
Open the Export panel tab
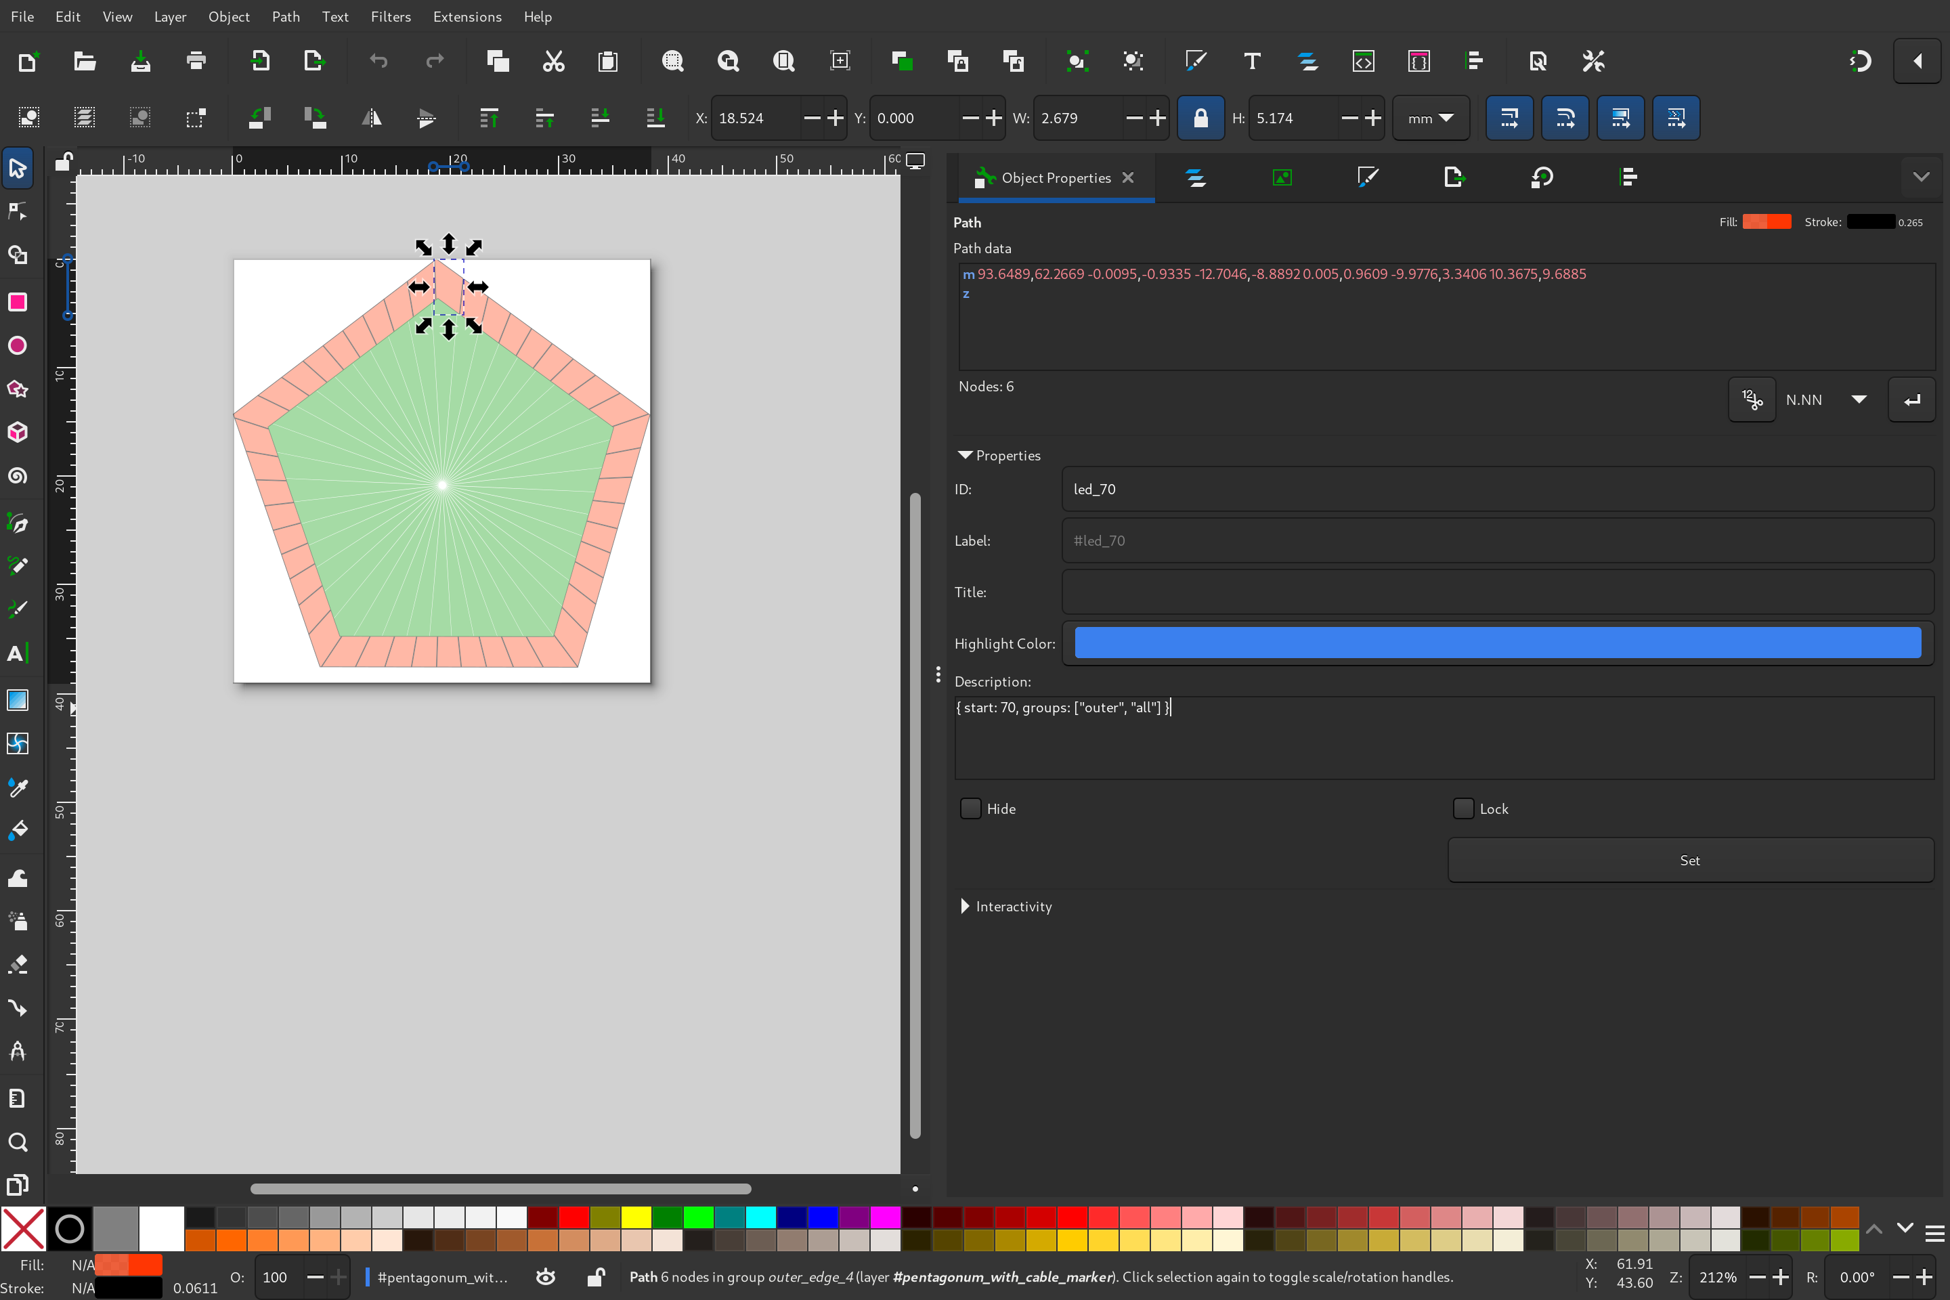point(1454,177)
